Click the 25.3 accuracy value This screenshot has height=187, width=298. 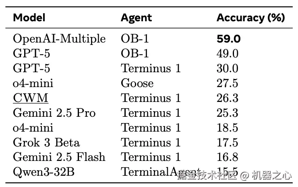pos(228,113)
